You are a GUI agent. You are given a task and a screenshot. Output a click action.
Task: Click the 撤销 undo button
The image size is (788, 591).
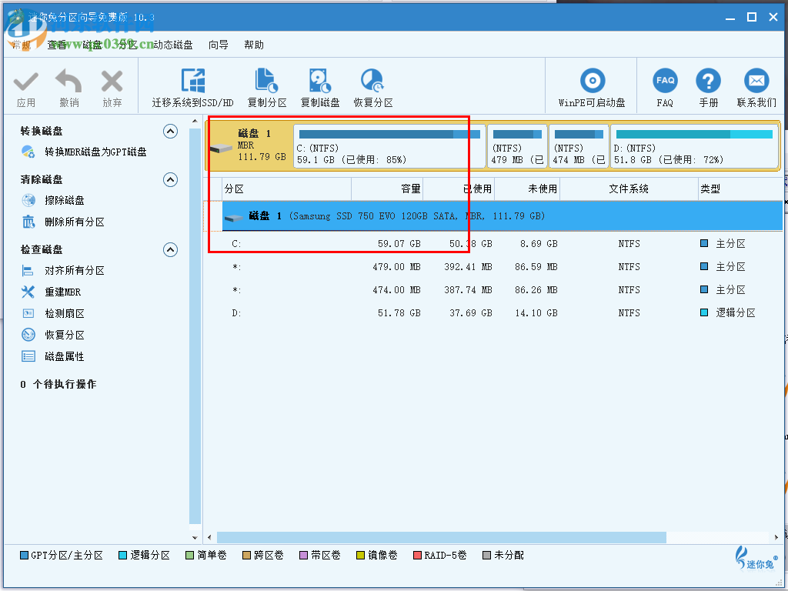tap(68, 85)
